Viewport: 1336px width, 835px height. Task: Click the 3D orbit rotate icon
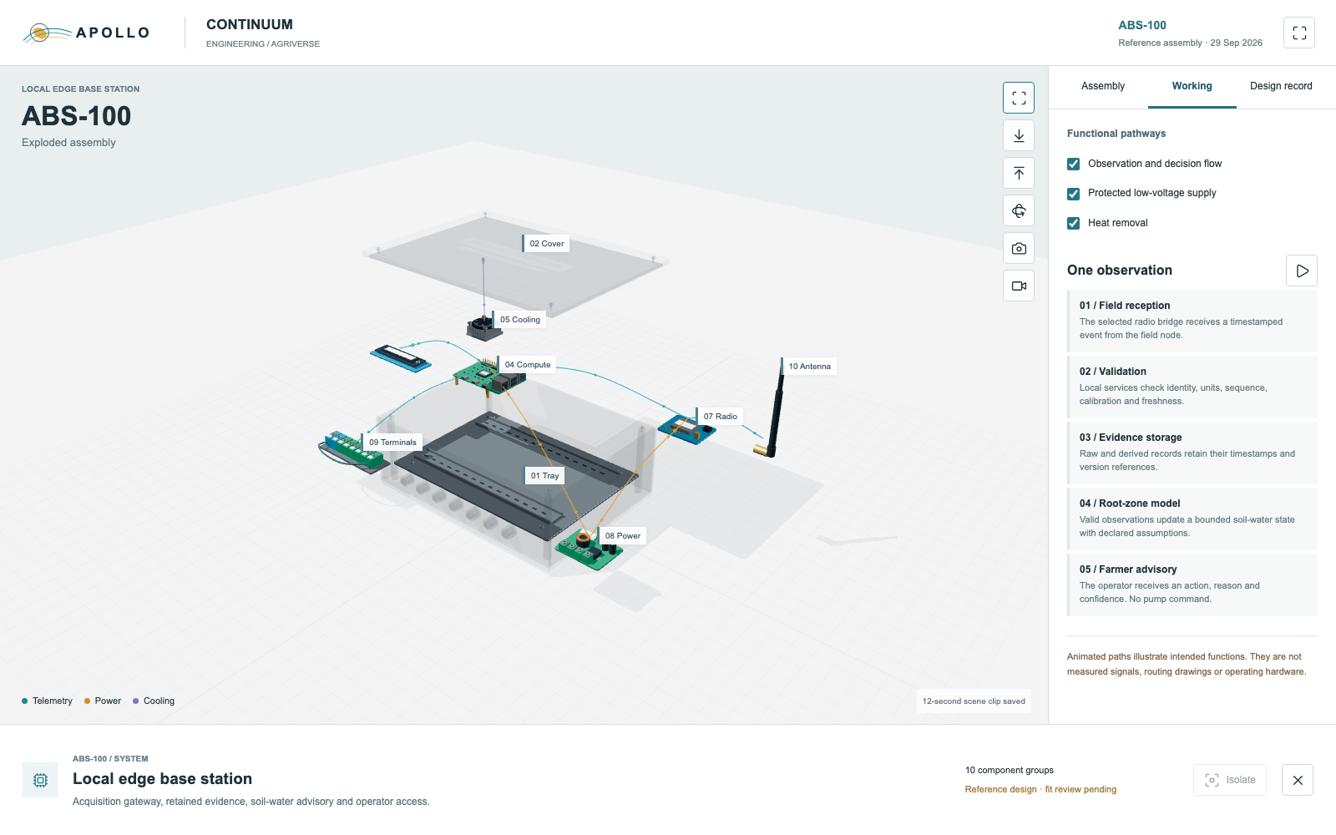pos(1019,210)
